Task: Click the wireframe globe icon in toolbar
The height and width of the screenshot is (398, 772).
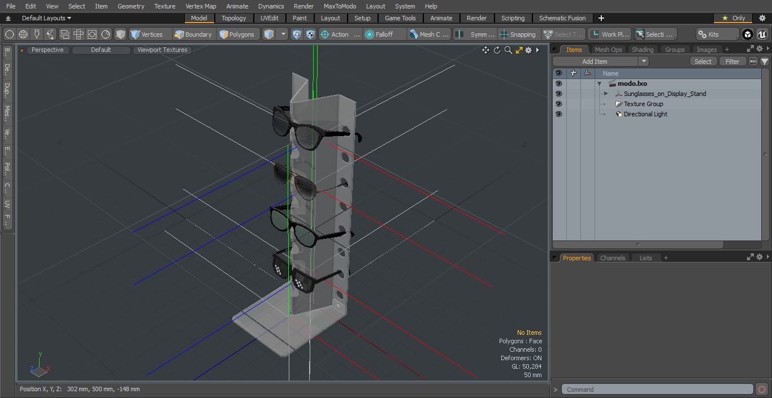Action: pyautogui.click(x=23, y=34)
